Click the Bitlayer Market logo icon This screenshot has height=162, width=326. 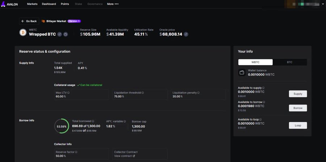43,21
